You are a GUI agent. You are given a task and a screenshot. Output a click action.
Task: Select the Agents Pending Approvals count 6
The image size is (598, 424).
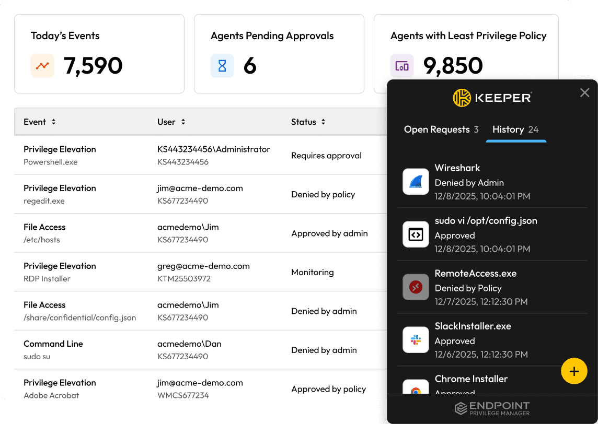(x=250, y=65)
